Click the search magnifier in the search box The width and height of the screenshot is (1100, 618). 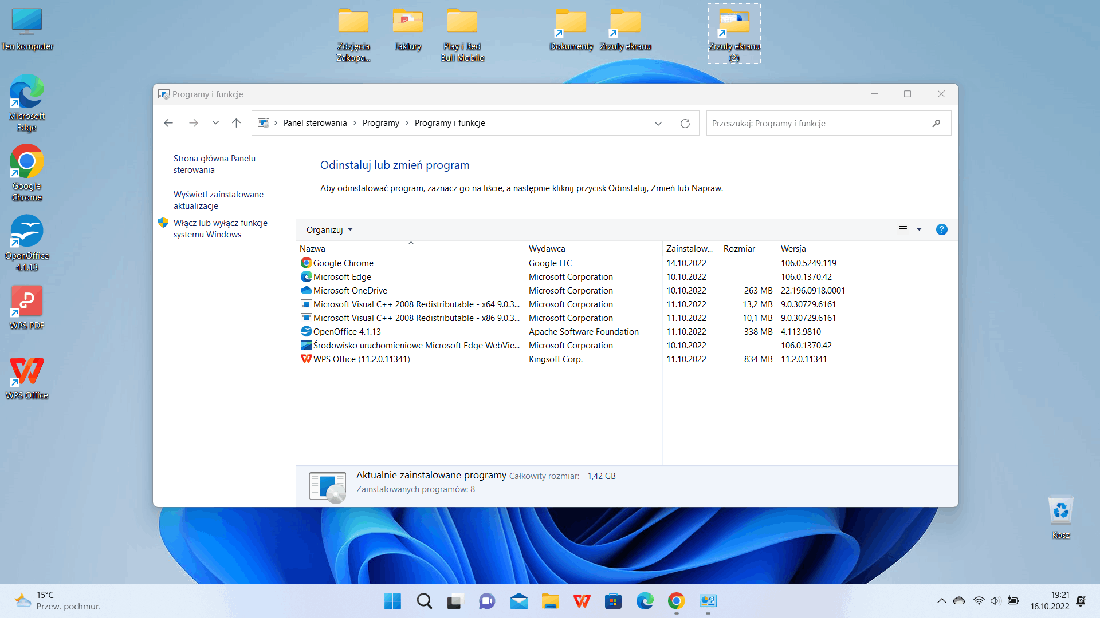[x=936, y=124]
